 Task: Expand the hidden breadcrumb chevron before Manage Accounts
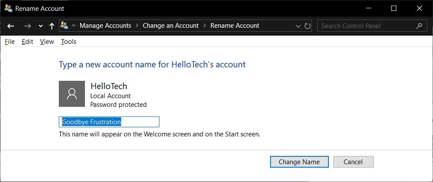pyautogui.click(x=74, y=26)
